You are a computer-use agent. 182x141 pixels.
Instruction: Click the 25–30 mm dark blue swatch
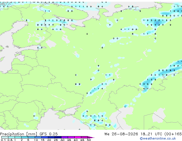point(58,137)
